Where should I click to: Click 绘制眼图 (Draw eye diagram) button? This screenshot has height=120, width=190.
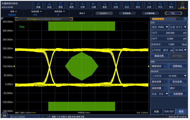(178, 94)
